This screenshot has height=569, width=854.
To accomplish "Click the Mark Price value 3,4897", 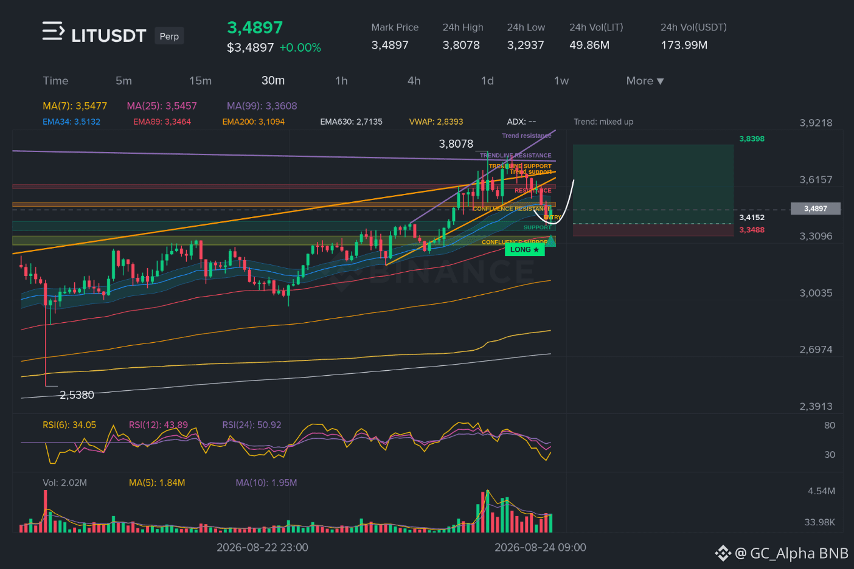I will click(x=390, y=45).
